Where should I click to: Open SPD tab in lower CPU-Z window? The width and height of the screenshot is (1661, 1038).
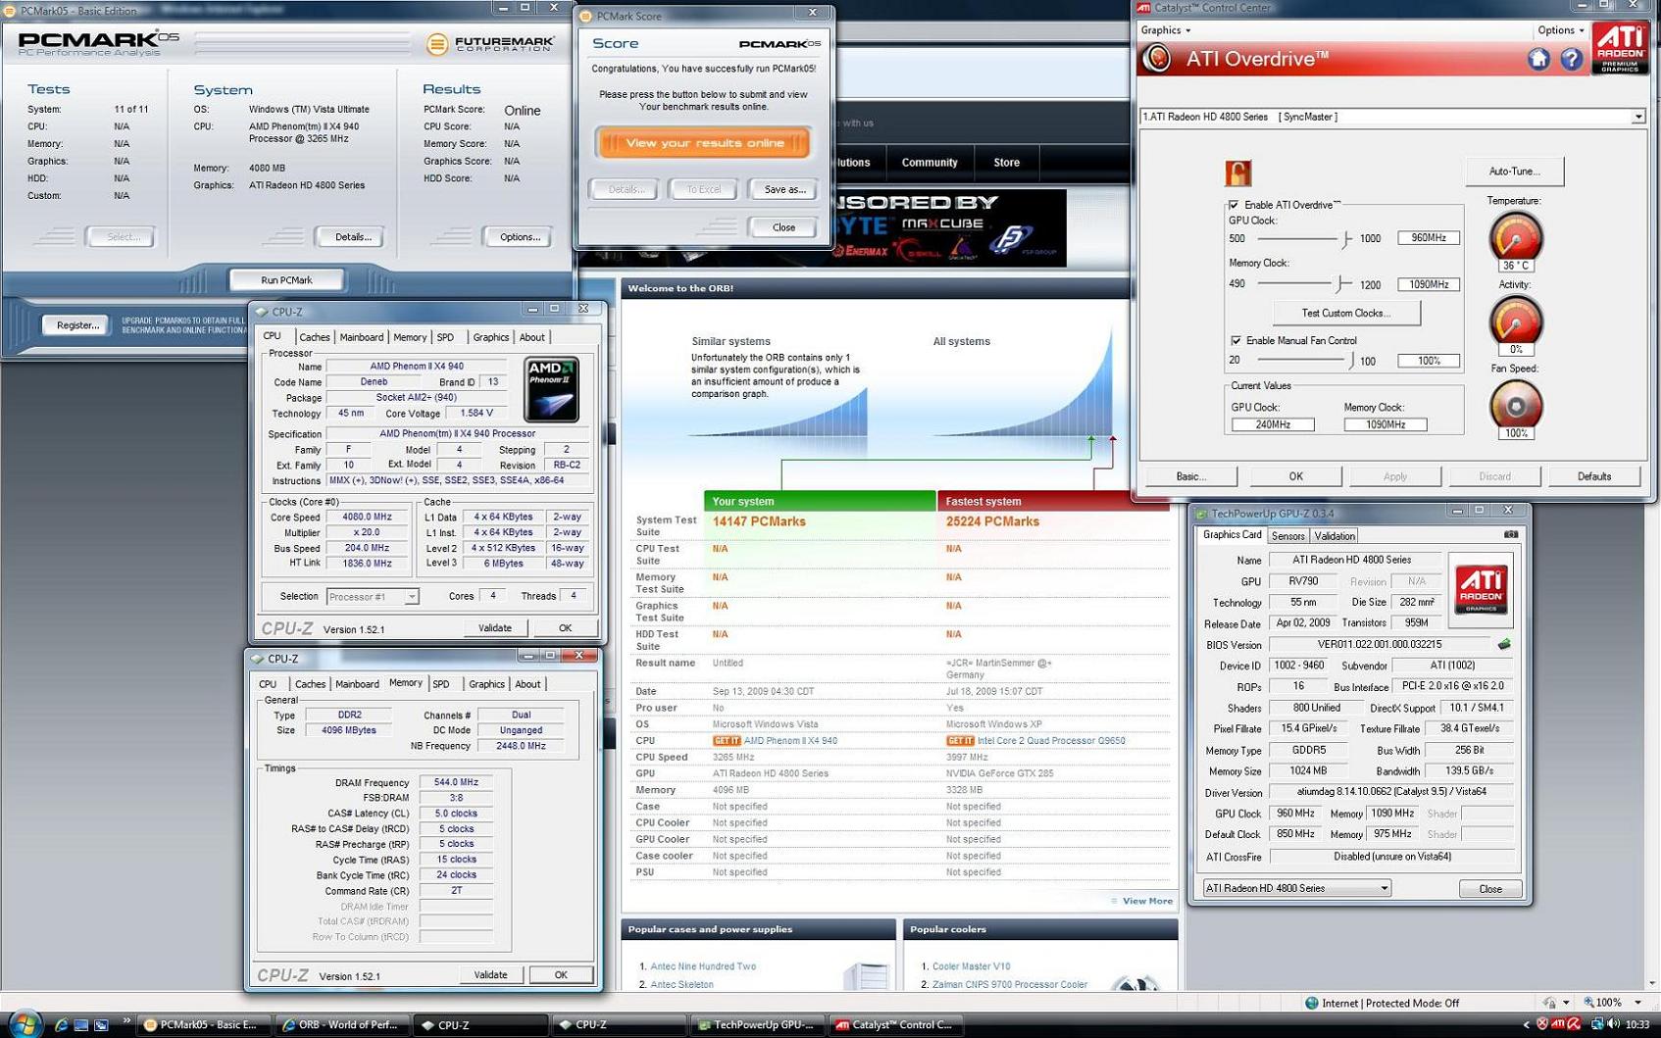click(x=441, y=684)
